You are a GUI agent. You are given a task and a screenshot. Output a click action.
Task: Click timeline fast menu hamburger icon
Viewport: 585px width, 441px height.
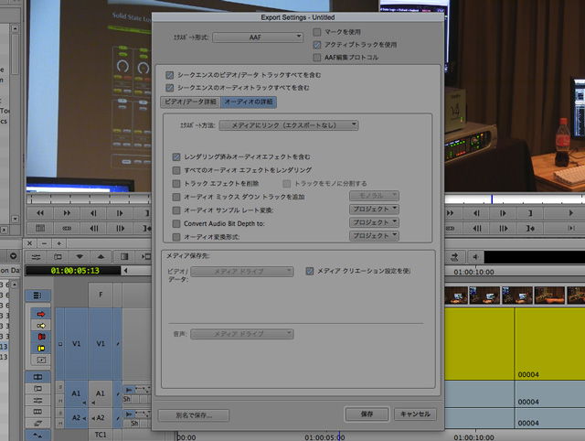pos(37,296)
